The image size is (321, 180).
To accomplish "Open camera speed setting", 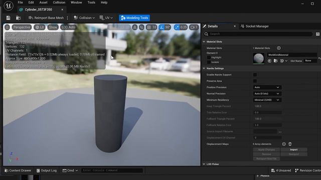I will 194,27.
